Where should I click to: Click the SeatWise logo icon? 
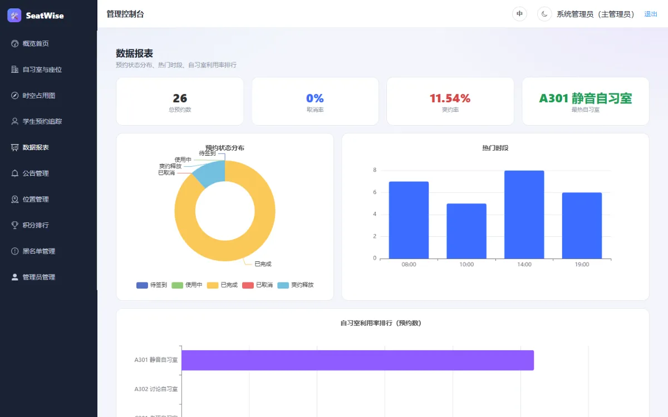[14, 16]
